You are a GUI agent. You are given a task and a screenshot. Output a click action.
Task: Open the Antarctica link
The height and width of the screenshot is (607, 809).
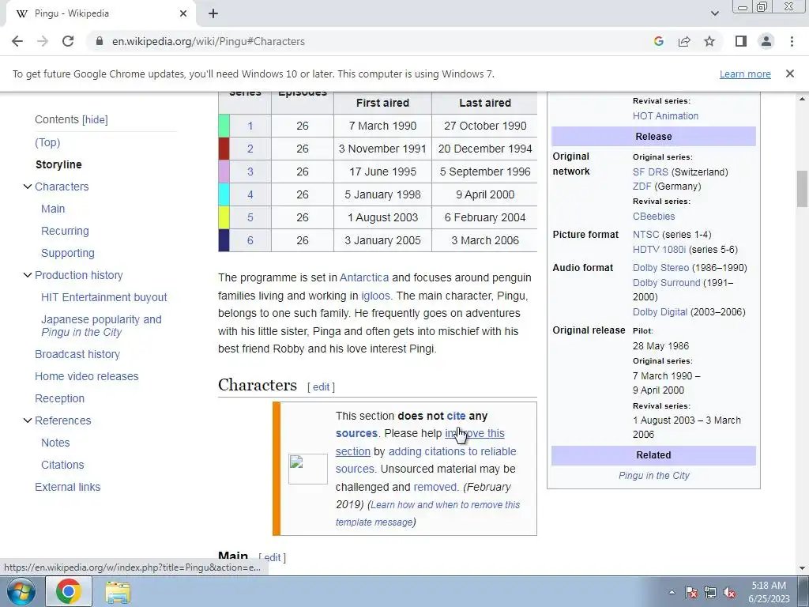point(363,277)
